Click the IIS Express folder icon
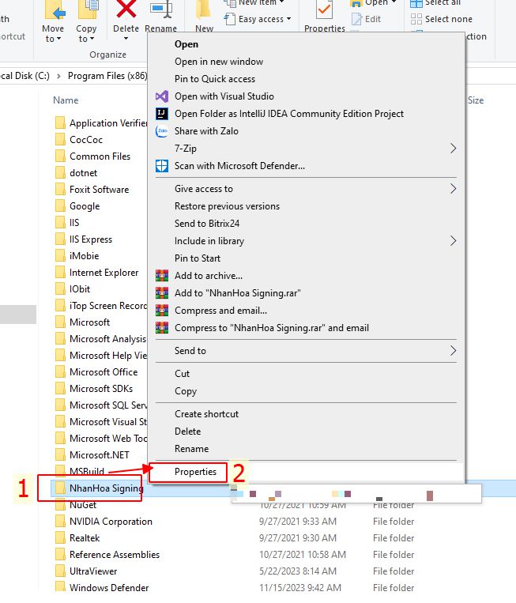The image size is (516, 603). (60, 239)
